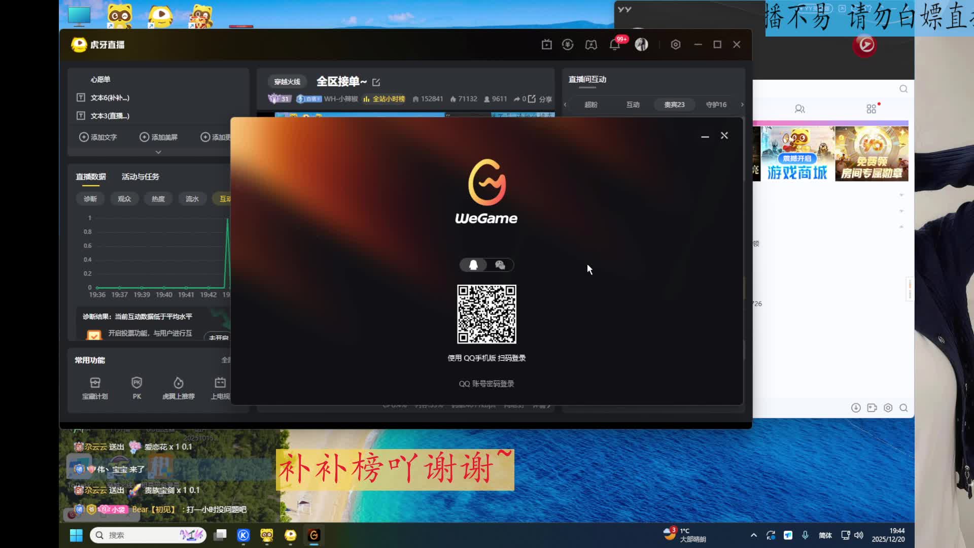Image resolution: width=974 pixels, height=548 pixels.
Task: Open WeGame icon in Windows taskbar
Action: [314, 535]
